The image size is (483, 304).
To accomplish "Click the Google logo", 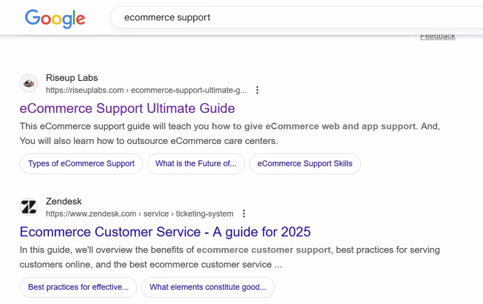I will [x=55, y=19].
